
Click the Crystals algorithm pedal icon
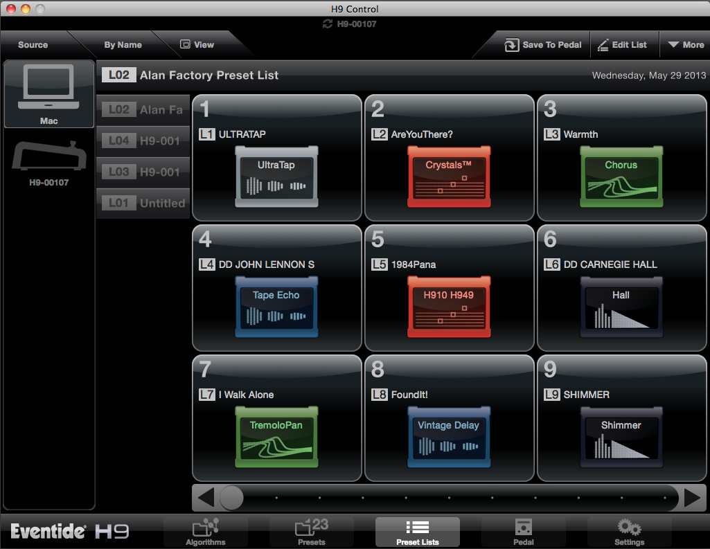tap(449, 177)
